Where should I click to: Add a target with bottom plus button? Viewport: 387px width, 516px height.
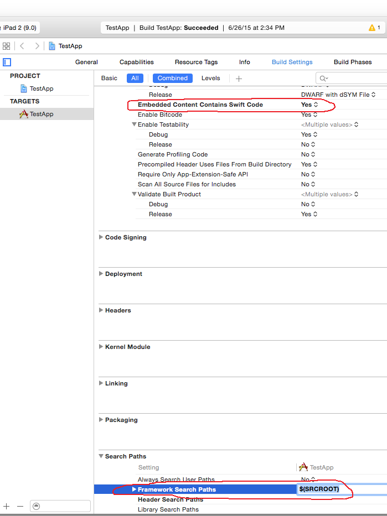coord(7,506)
